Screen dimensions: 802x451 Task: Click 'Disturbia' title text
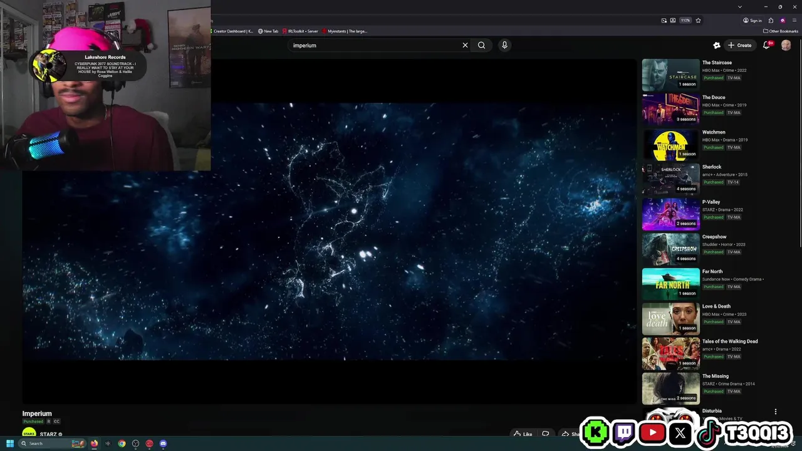[x=712, y=411]
